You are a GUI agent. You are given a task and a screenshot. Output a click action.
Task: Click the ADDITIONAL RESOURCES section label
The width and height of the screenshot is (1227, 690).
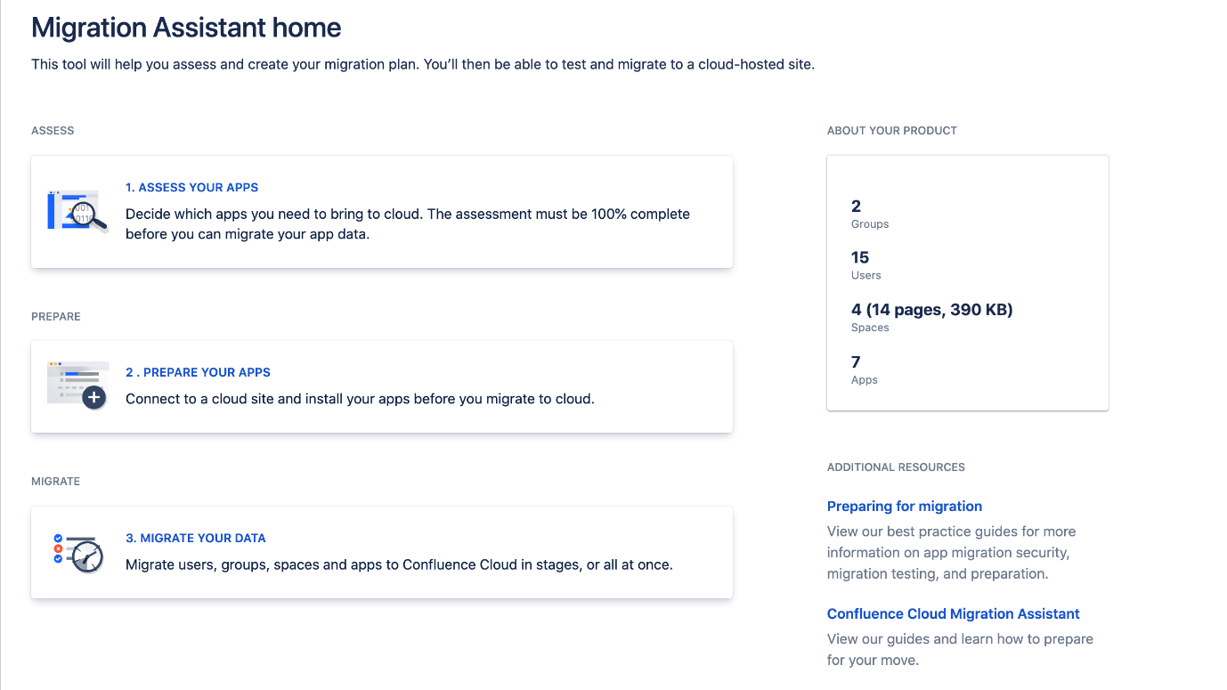896,467
